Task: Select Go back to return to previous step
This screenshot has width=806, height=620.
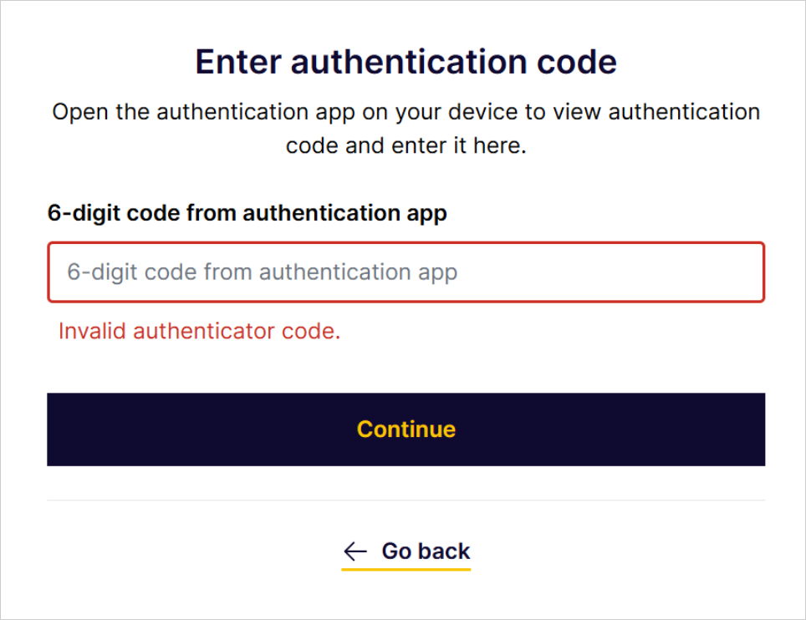Action: pyautogui.click(x=424, y=551)
